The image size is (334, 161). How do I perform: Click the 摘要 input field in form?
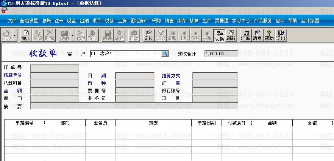click(x=134, y=106)
